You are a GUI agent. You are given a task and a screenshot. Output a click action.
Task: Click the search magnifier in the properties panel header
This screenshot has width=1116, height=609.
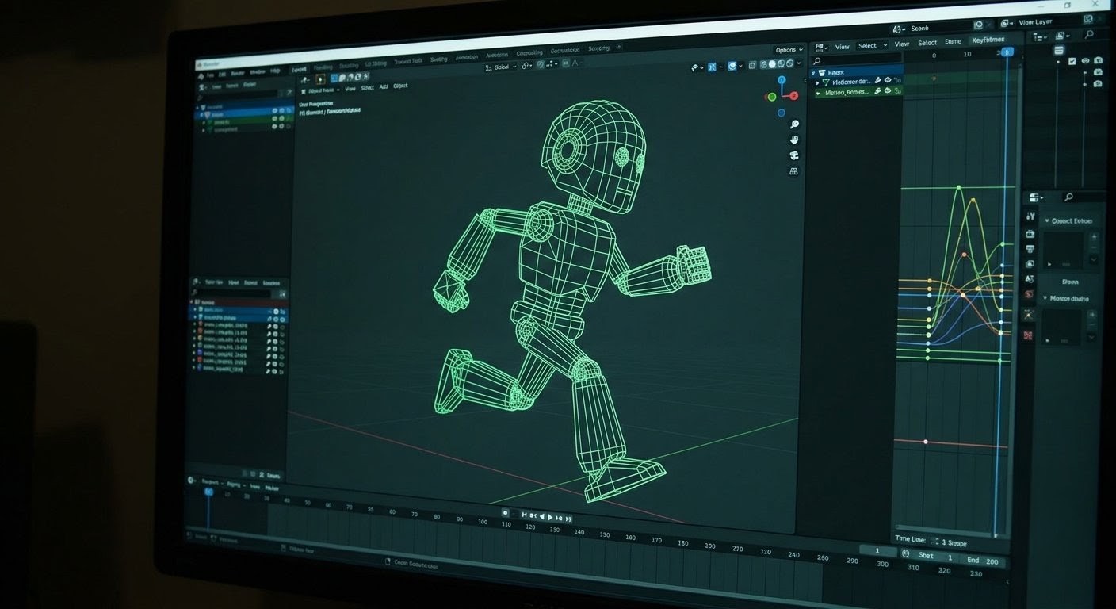[x=1068, y=197]
